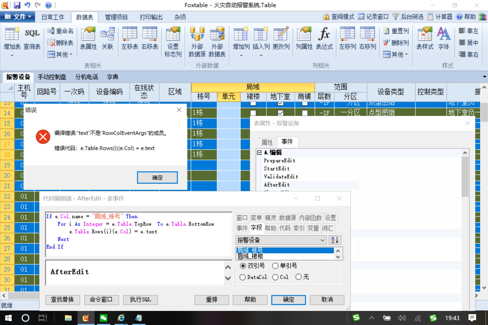
Task: Click the 左移表 icon
Action: tap(130, 38)
